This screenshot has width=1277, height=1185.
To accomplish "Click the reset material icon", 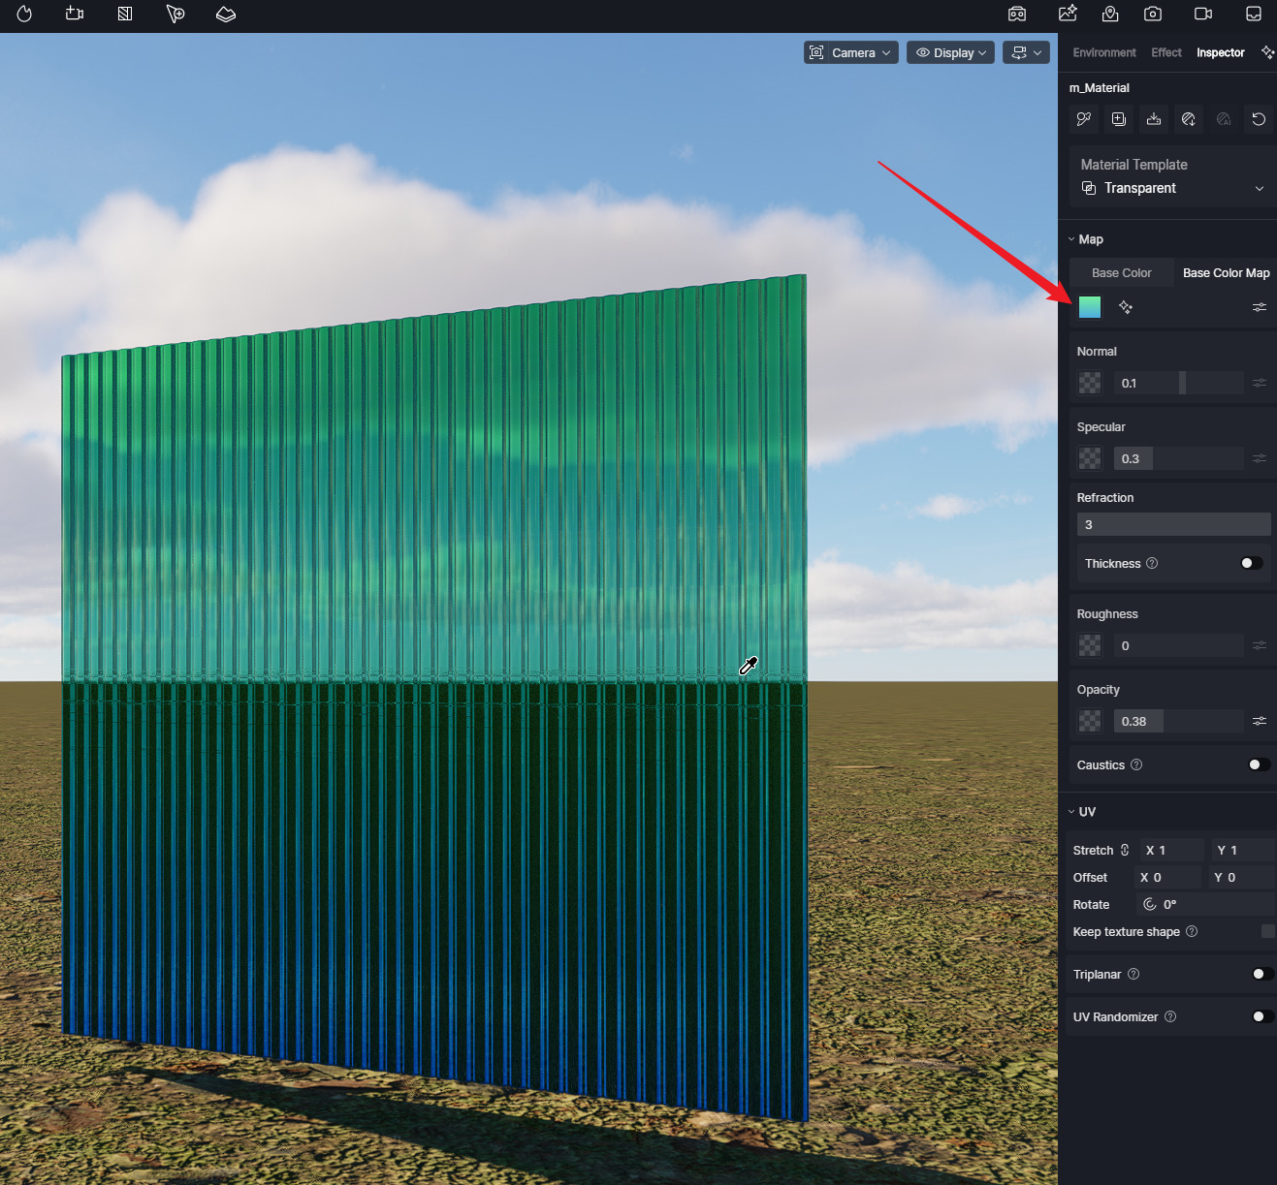I will (1259, 119).
